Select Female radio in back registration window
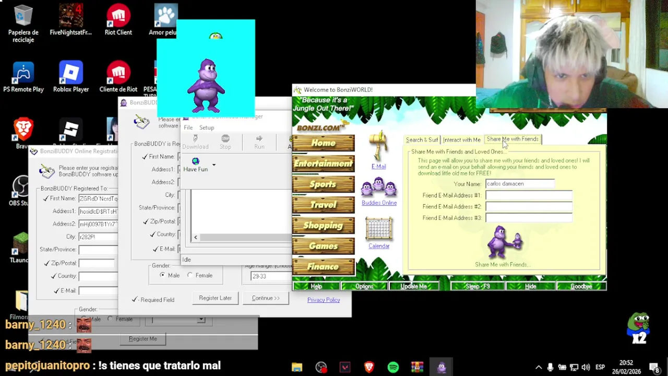668x376 pixels. (x=110, y=319)
